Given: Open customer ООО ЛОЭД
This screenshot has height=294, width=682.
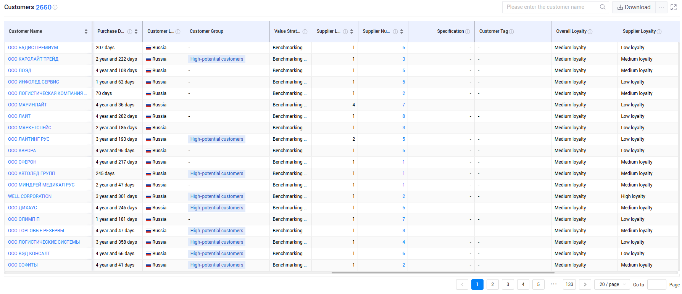Looking at the screenshot, I should pyautogui.click(x=20, y=71).
